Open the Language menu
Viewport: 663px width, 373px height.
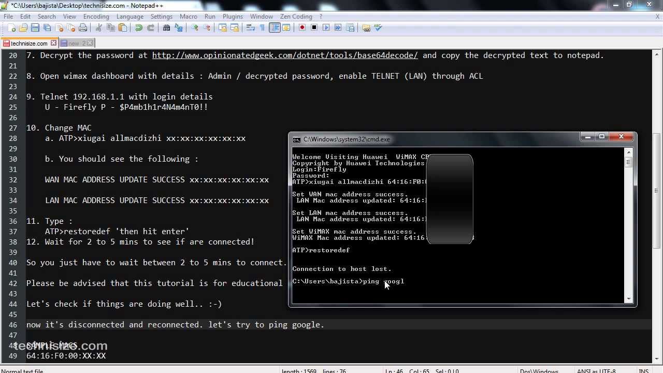coord(130,16)
